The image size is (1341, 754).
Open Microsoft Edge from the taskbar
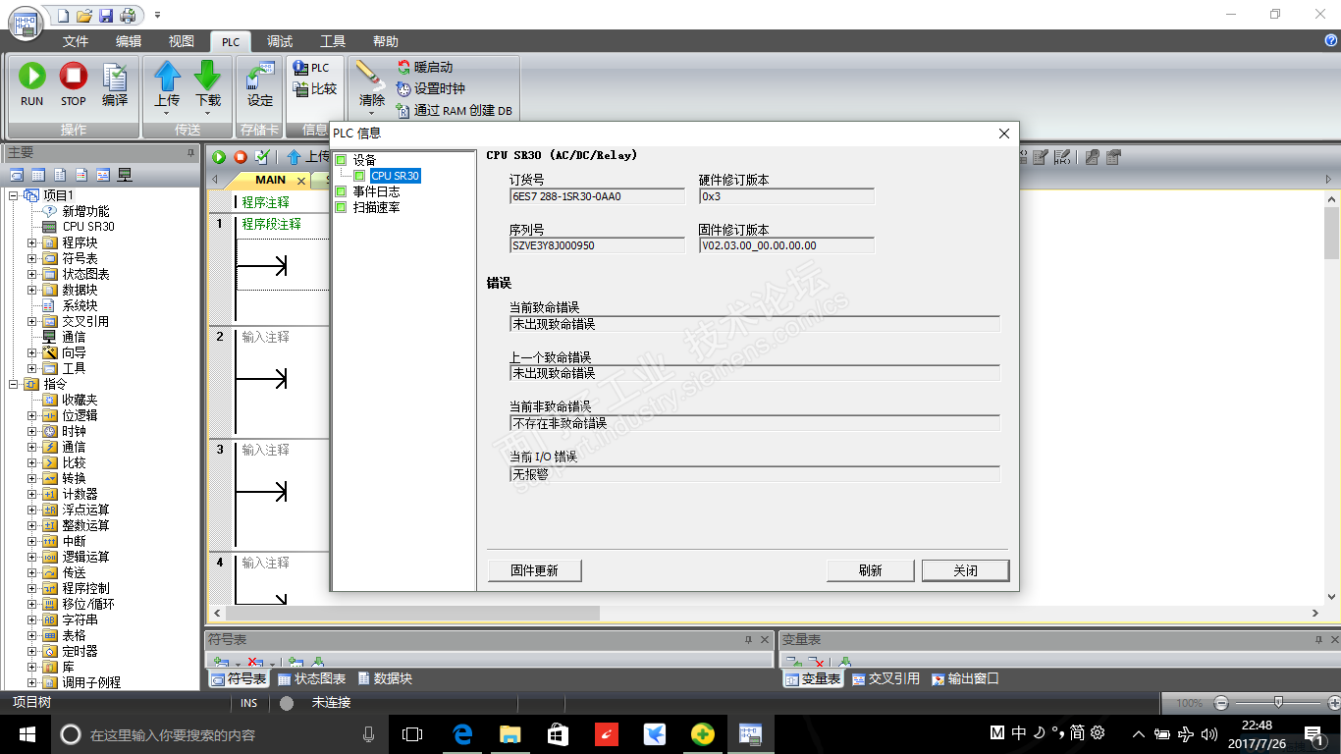point(462,734)
